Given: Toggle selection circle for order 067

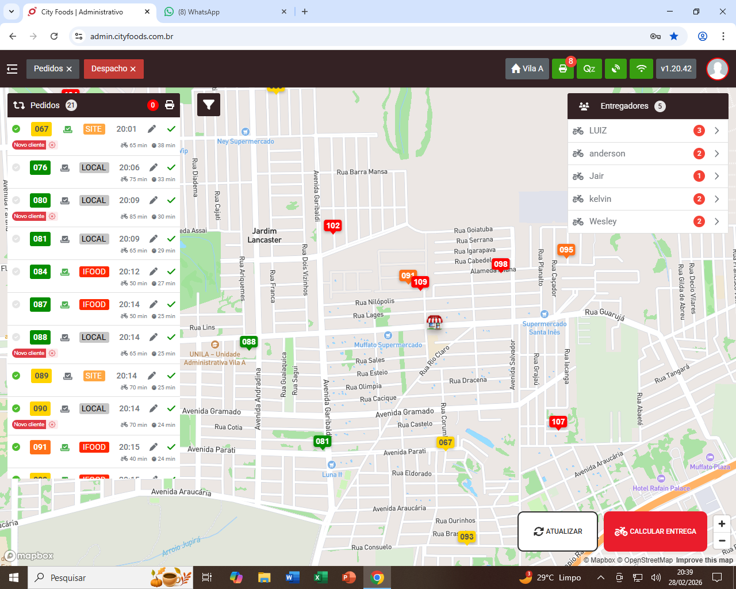Looking at the screenshot, I should (16, 129).
